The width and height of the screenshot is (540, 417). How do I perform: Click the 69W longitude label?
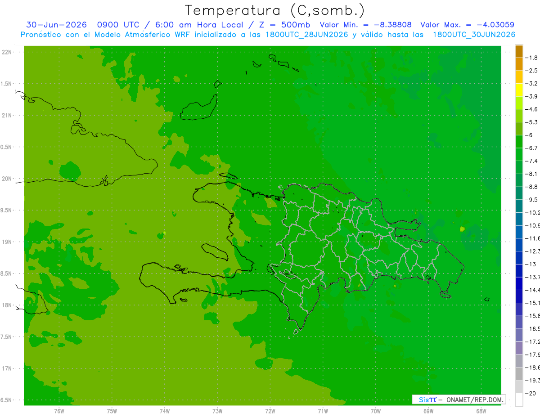click(428, 411)
